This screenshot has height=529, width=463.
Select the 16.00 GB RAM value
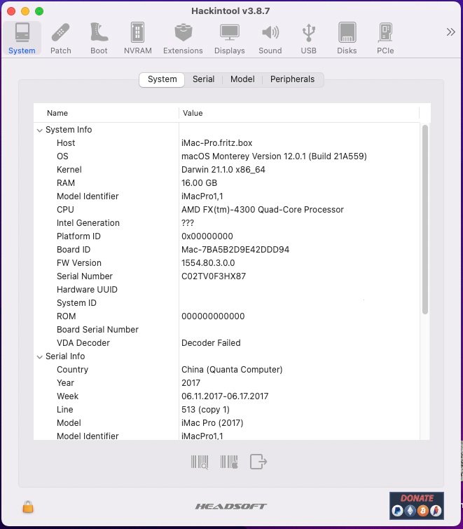pyautogui.click(x=200, y=183)
